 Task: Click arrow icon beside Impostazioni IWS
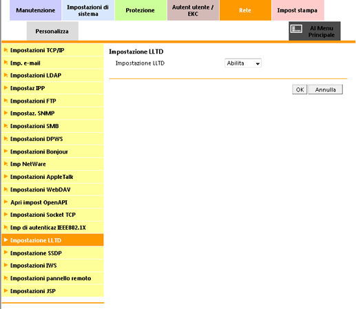tap(6, 265)
